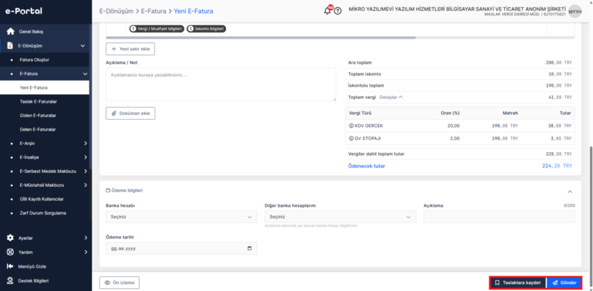
Task: Click the 224,20 TRY amount
Action: click(x=557, y=166)
